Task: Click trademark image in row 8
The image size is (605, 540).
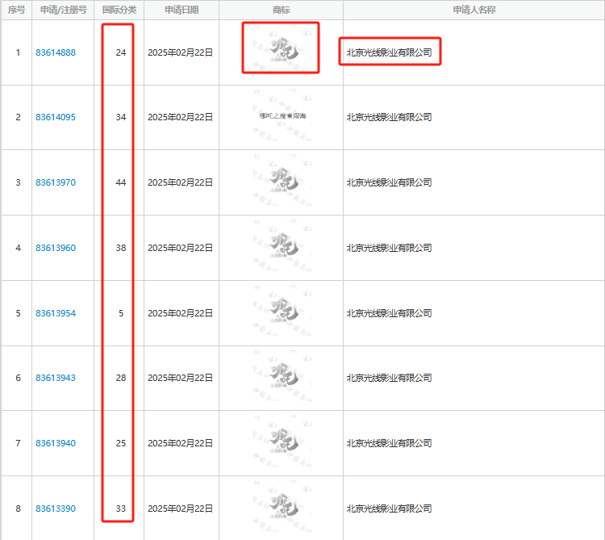Action: click(x=282, y=508)
